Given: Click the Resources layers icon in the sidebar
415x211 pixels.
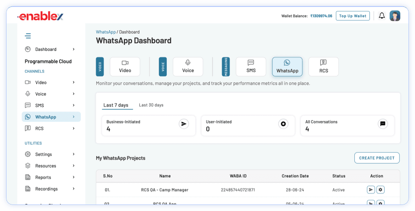Looking at the screenshot, I should [28, 166].
